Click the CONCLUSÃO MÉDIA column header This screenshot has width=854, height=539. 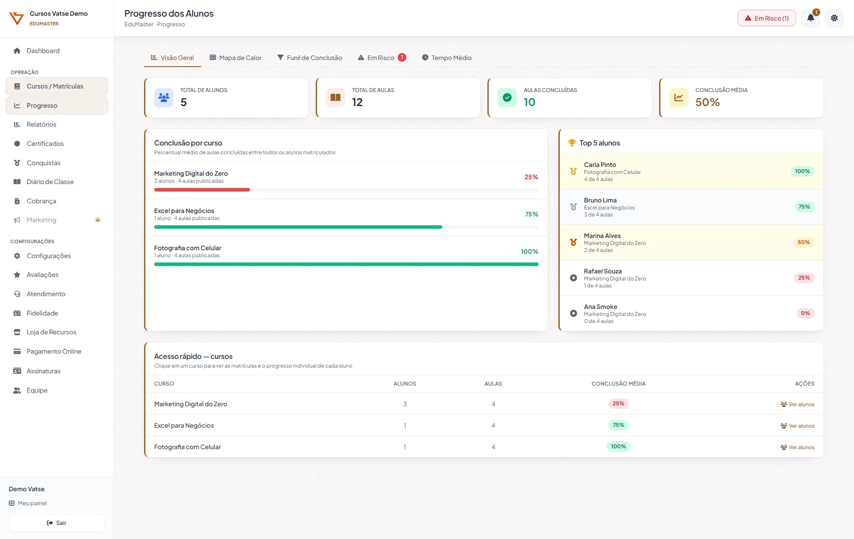(x=618, y=384)
